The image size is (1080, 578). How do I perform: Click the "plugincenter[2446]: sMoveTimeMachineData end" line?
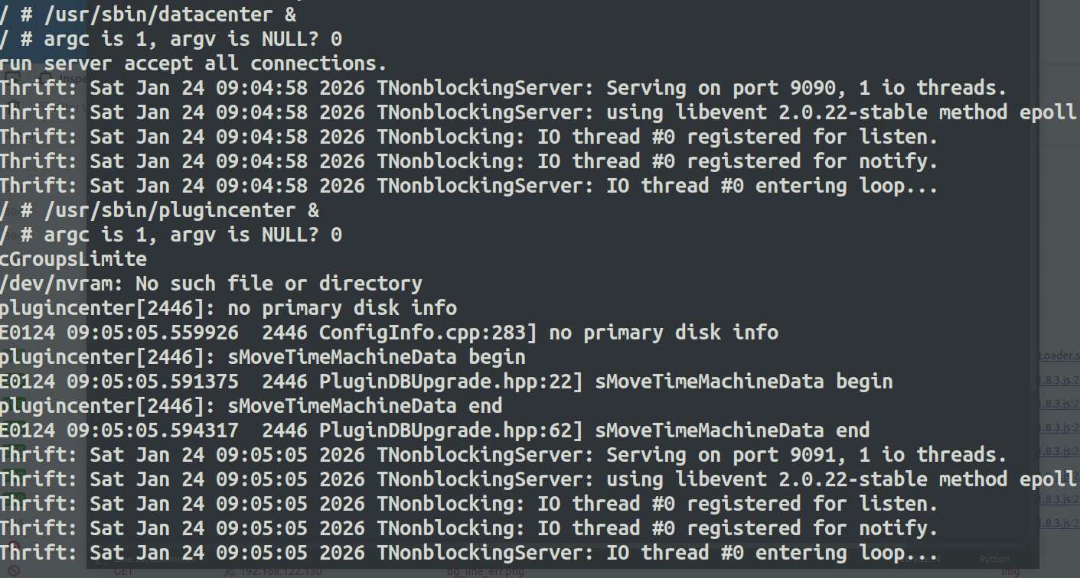click(250, 405)
